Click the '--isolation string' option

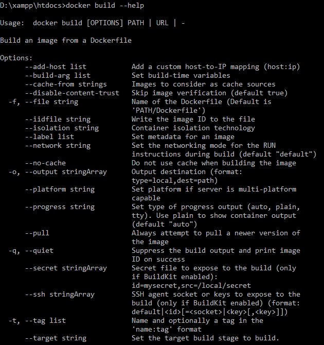[x=62, y=128]
